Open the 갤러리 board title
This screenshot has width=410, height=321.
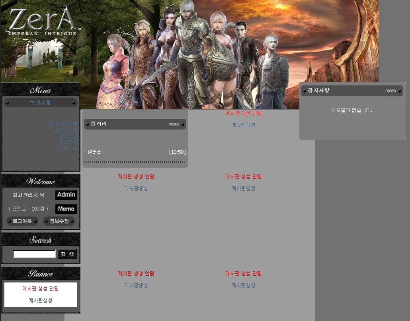(x=99, y=124)
